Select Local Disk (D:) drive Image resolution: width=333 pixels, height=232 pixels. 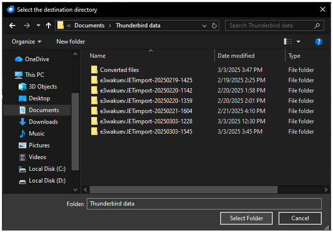42,181
